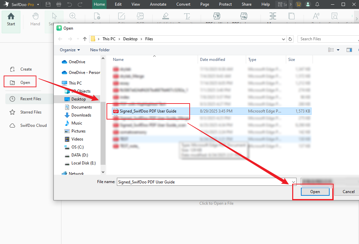Open the view options dropdown arrow
The height and width of the screenshot is (244, 359).
tap(338, 50)
